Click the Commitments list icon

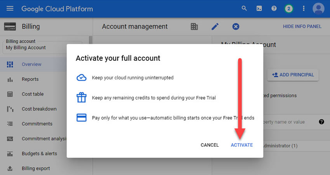coord(10,124)
